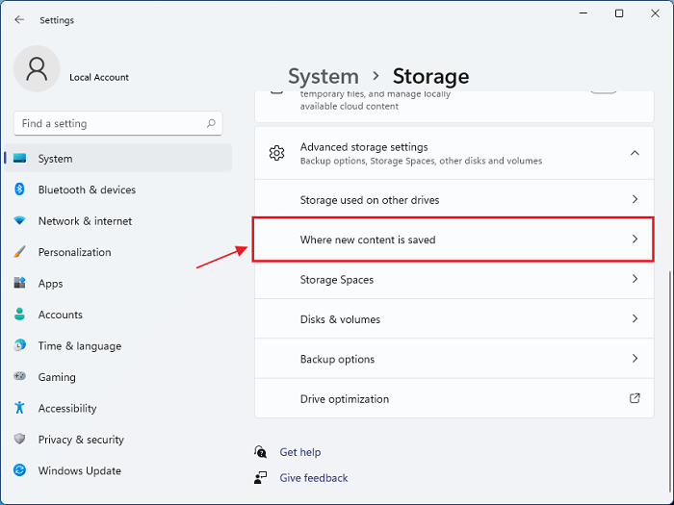Image resolution: width=674 pixels, height=505 pixels.
Task: Open Drive optimization external link
Action: pyautogui.click(x=635, y=398)
